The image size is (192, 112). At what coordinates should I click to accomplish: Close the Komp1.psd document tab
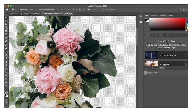pyautogui.click(x=10, y=14)
